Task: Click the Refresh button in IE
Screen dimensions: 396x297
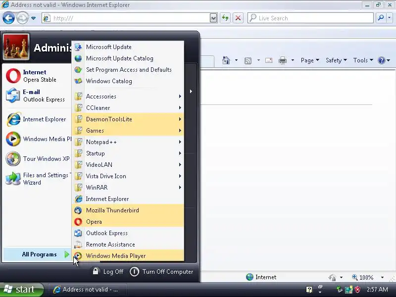Action: pos(225,18)
